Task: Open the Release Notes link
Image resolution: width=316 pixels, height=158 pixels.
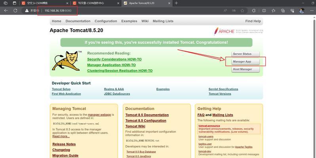Action: pyautogui.click(x=64, y=144)
